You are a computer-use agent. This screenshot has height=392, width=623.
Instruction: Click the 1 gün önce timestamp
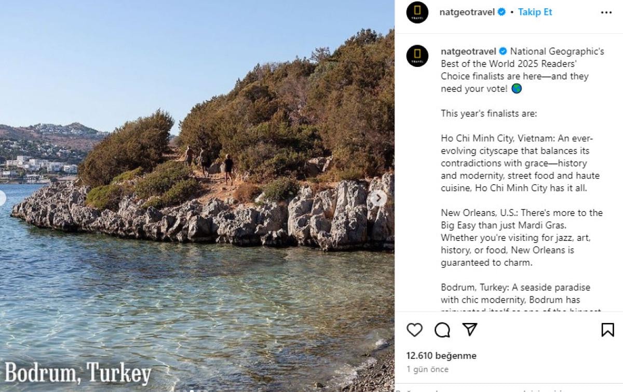[x=427, y=369]
